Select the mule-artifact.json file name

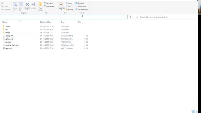12,45
